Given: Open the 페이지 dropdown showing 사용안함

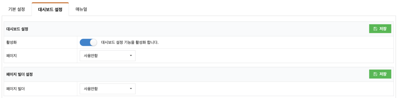Looking at the screenshot, I should (x=108, y=56).
